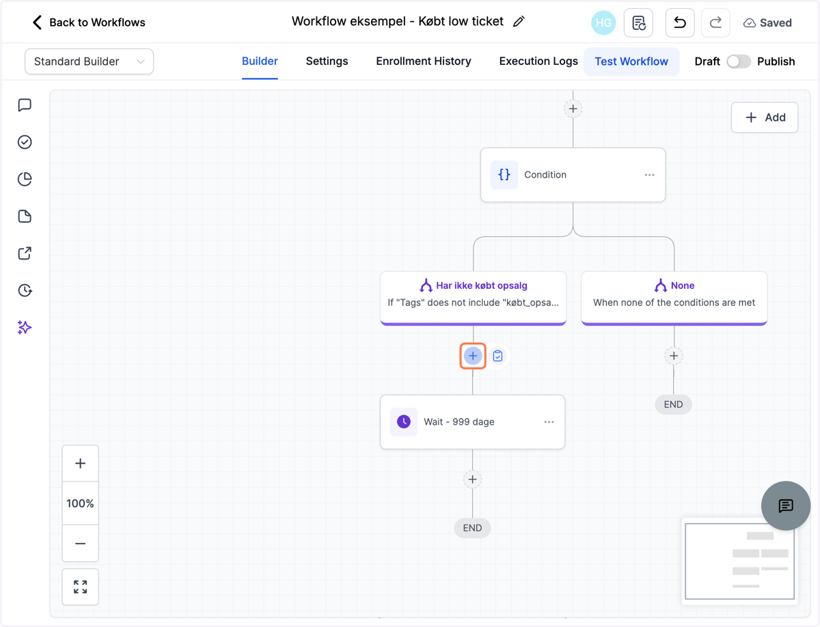Screen dimensions: 820x627
Task: Click the AI sparkle sidebar icon
Action: pos(25,328)
